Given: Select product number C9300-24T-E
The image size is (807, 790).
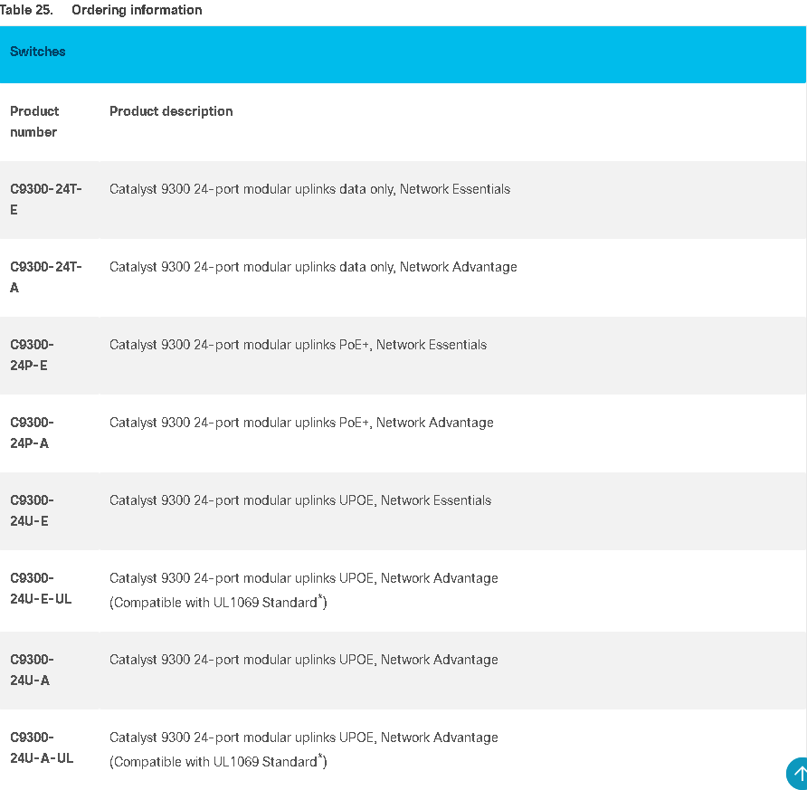Looking at the screenshot, I should point(46,199).
